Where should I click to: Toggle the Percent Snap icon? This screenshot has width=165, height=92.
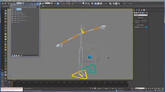click(67, 4)
